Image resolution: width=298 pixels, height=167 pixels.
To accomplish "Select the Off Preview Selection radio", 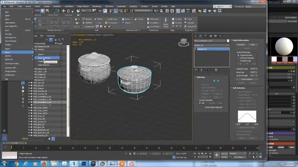I will tap(200, 103).
